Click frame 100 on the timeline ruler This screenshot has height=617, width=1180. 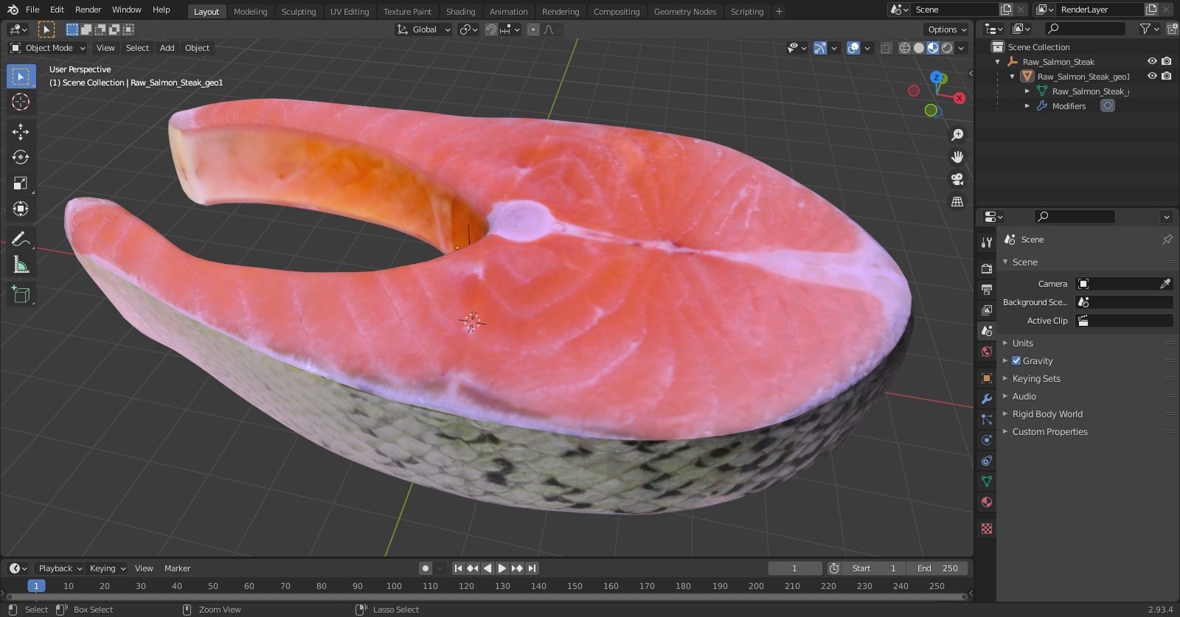coord(394,586)
